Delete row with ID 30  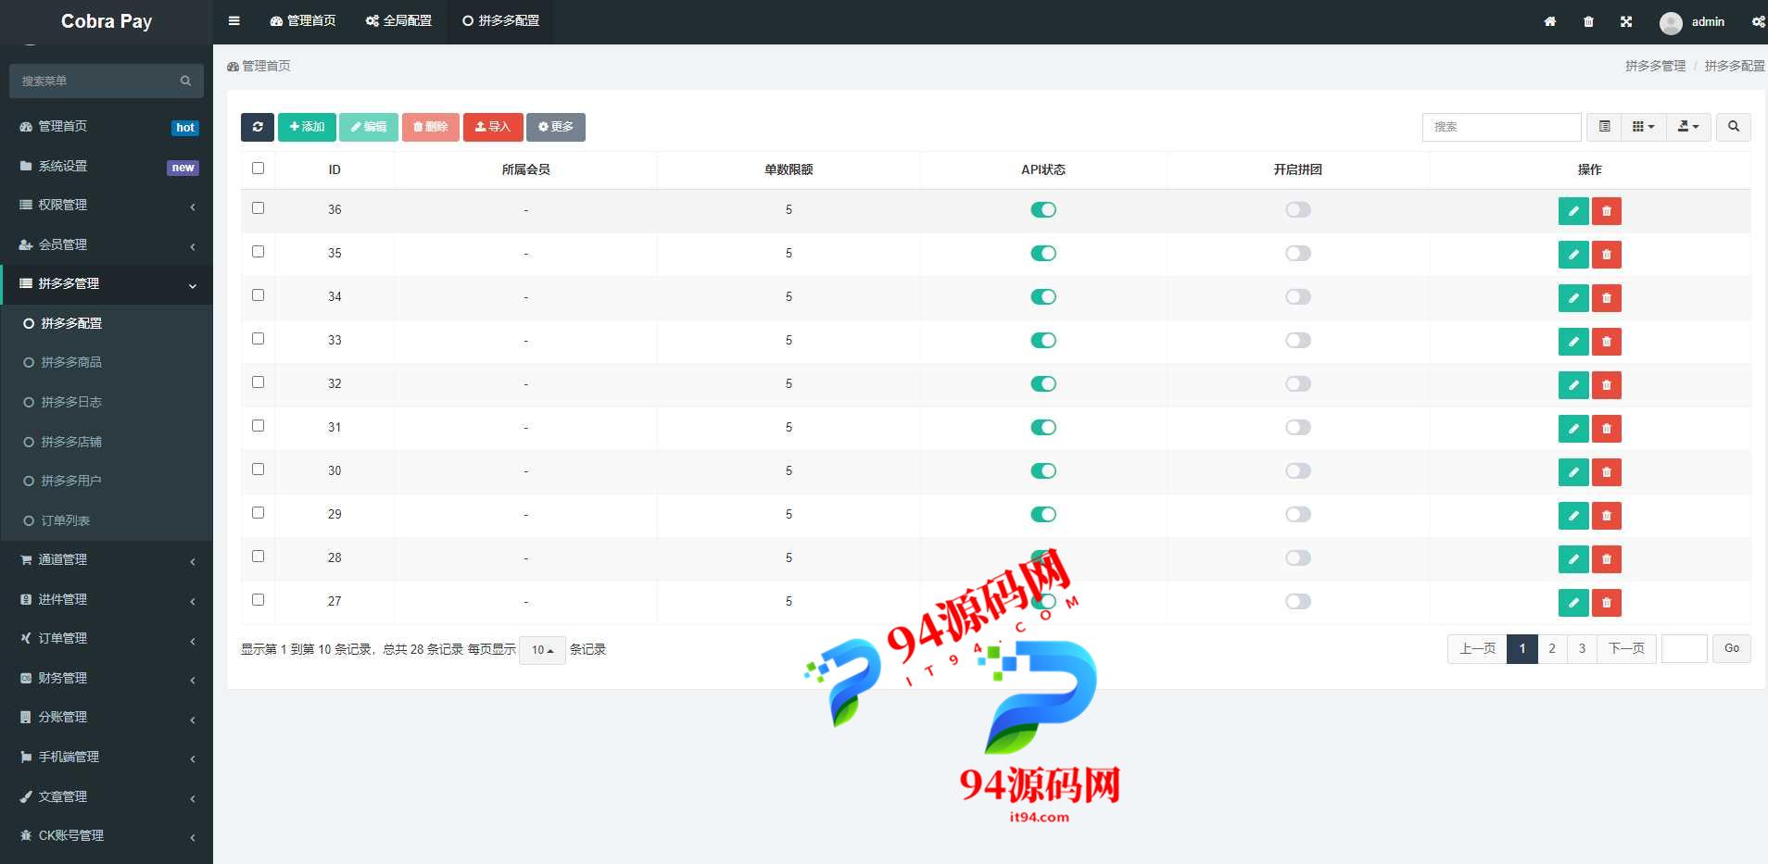[x=1607, y=472]
